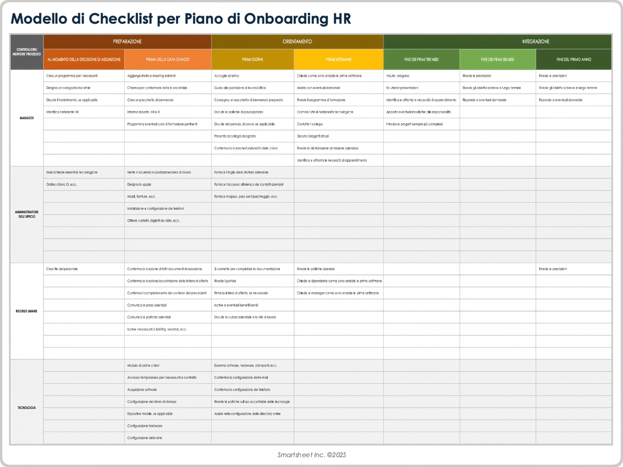Image resolution: width=623 pixels, height=467 pixels.
Task: Click the CONTROLLORE/MENTORE PROCESSO corner cell
Action: pos(27,52)
